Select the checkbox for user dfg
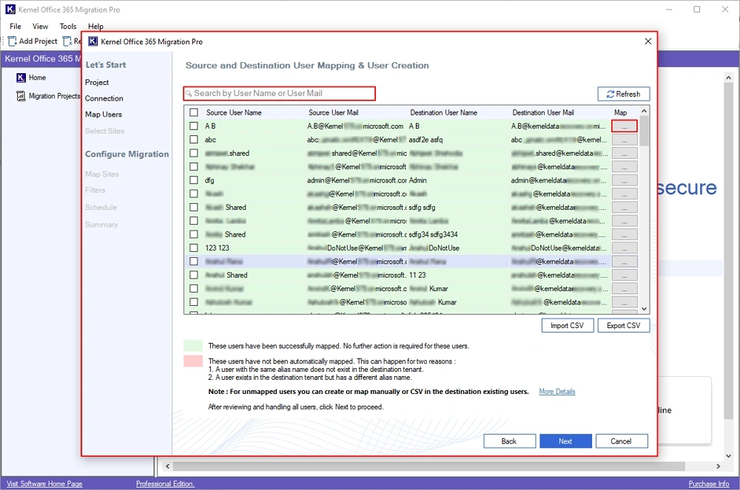This screenshot has height=490, width=740. (x=194, y=180)
